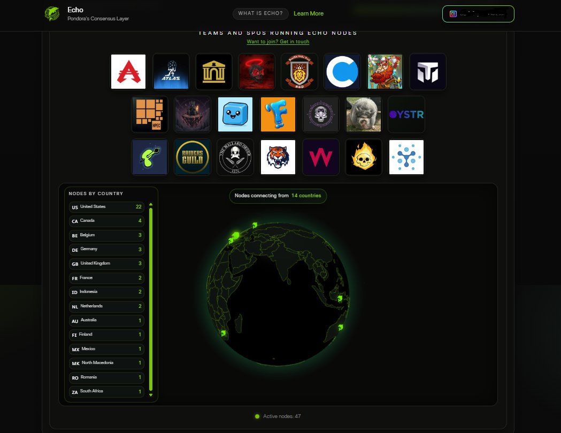Select the Indonesia row
Image resolution: width=561 pixels, height=433 pixels.
pos(106,292)
